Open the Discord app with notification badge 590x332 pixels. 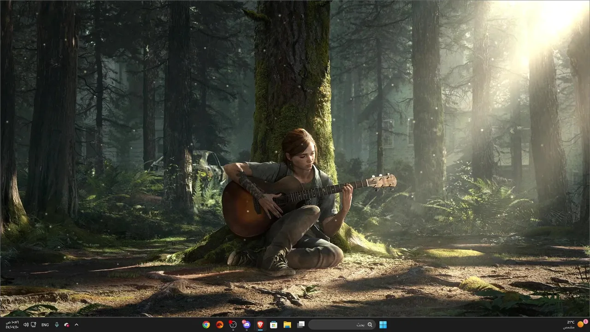247,325
